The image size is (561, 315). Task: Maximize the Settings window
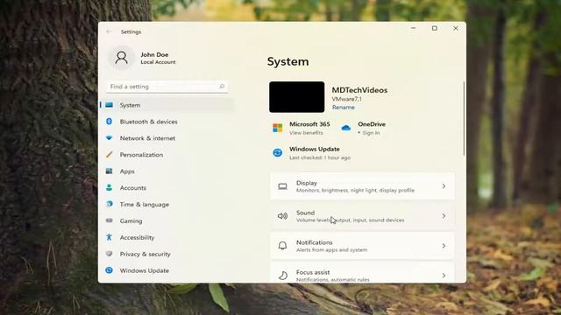coord(435,28)
